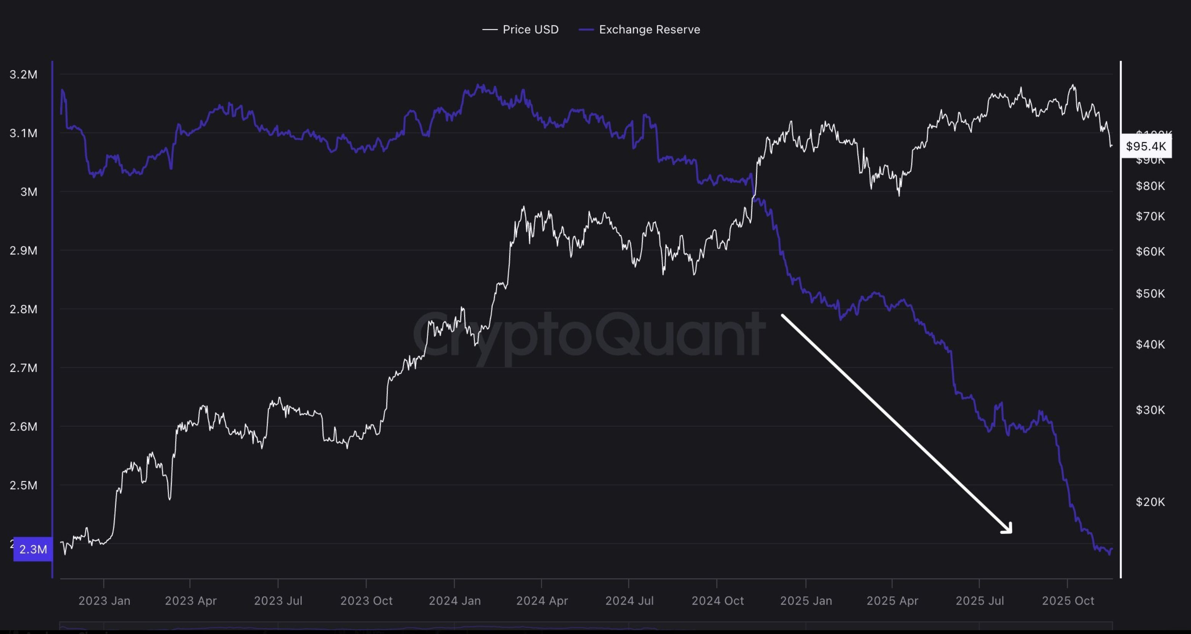This screenshot has width=1191, height=634.
Task: Click the $50K right axis label
Action: click(x=1150, y=294)
